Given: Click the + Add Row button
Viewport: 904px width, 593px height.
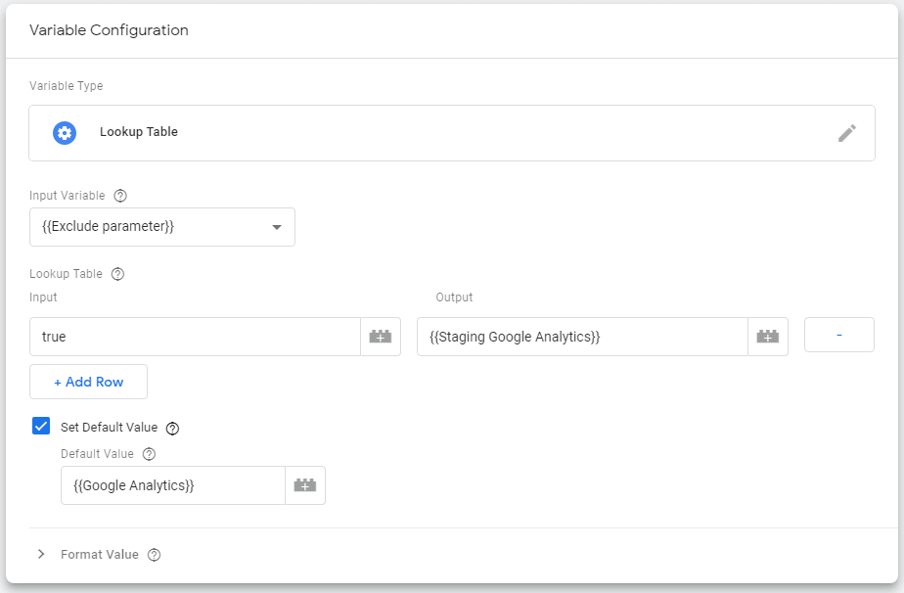Looking at the screenshot, I should (x=88, y=382).
